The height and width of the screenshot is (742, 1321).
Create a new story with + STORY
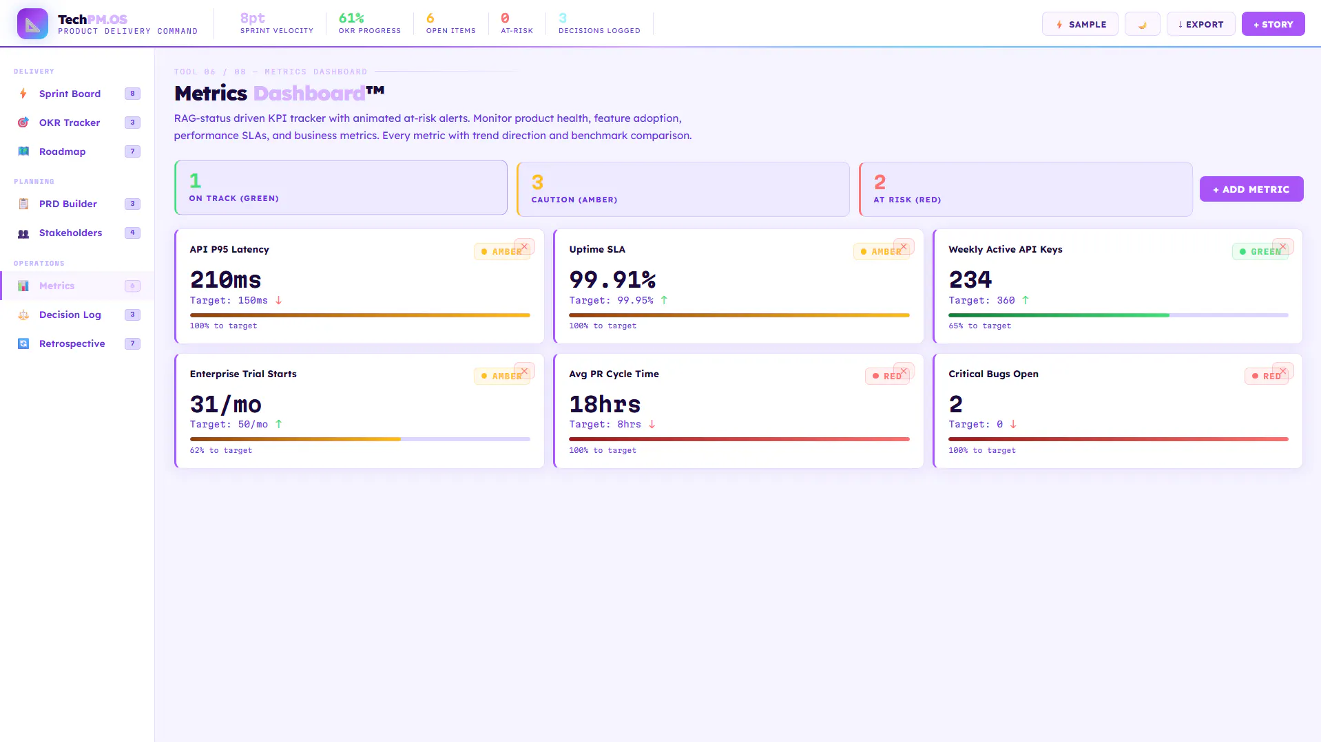pyautogui.click(x=1273, y=24)
